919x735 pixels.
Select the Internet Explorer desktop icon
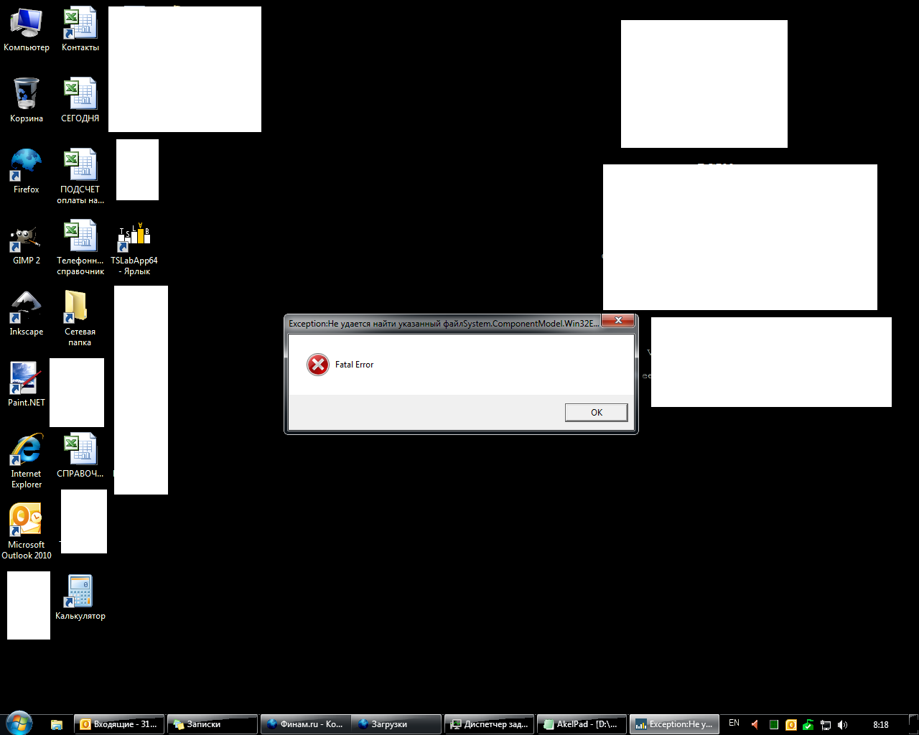point(27,461)
